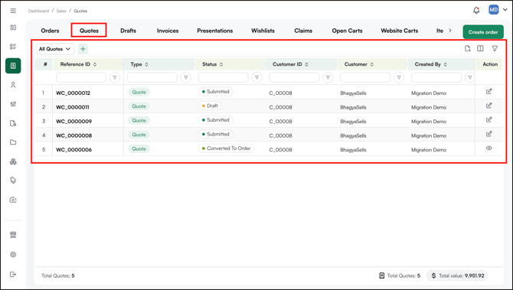Open Customer column filter funnel
513x290 pixels.
coord(399,77)
